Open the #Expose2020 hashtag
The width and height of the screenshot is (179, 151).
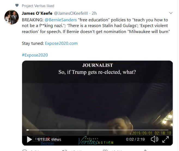(x=35, y=55)
